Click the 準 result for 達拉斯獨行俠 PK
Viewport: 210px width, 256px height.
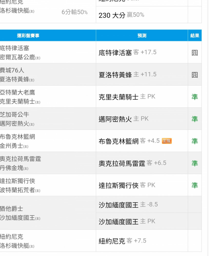tap(195, 185)
